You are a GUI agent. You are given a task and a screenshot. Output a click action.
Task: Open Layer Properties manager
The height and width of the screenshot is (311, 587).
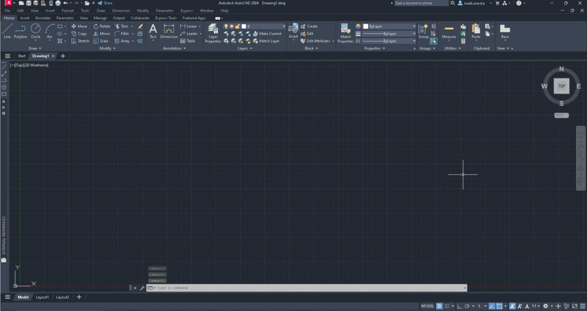[x=213, y=33]
